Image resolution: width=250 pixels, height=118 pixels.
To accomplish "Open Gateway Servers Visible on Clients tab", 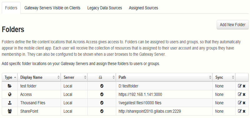I will [52, 8].
